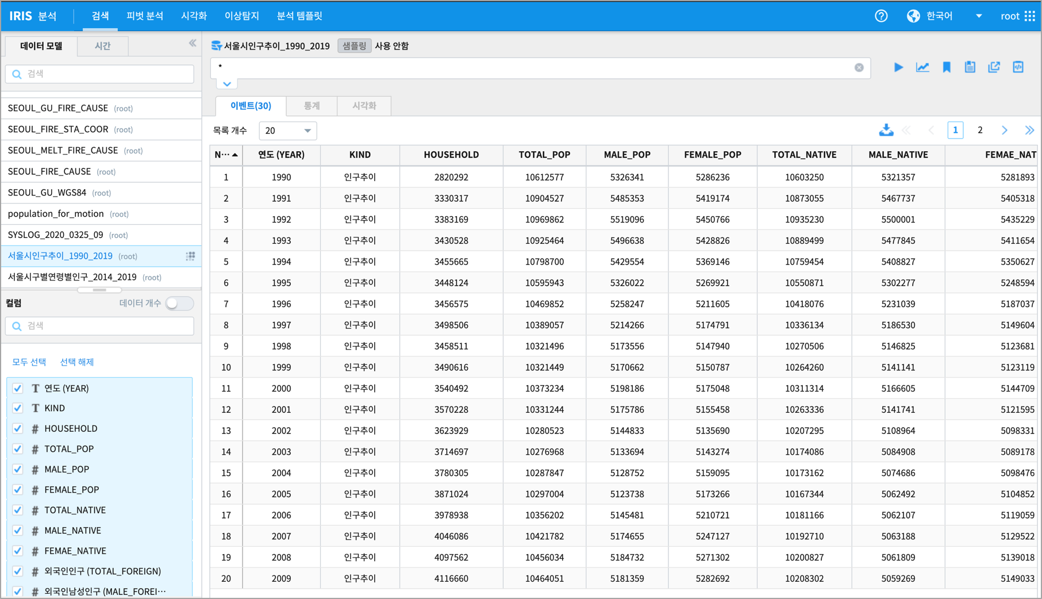This screenshot has height=599, width=1042.
Task: Uncheck the 외국인인구 (TOTAL_FOREIGN) checkbox
Action: coord(18,571)
